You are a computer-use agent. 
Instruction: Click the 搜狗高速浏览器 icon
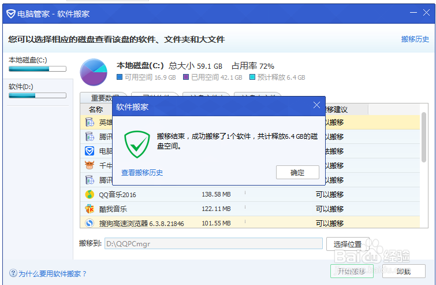pyautogui.click(x=90, y=223)
